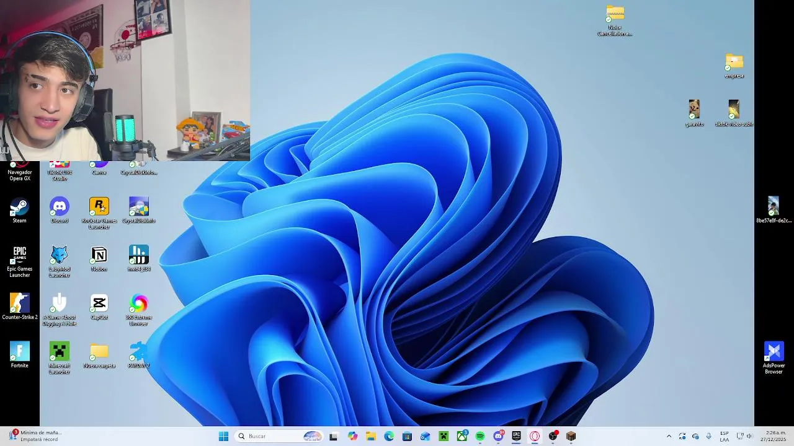Open the Nueva carpeta folder
The image size is (794, 446).
(x=99, y=356)
